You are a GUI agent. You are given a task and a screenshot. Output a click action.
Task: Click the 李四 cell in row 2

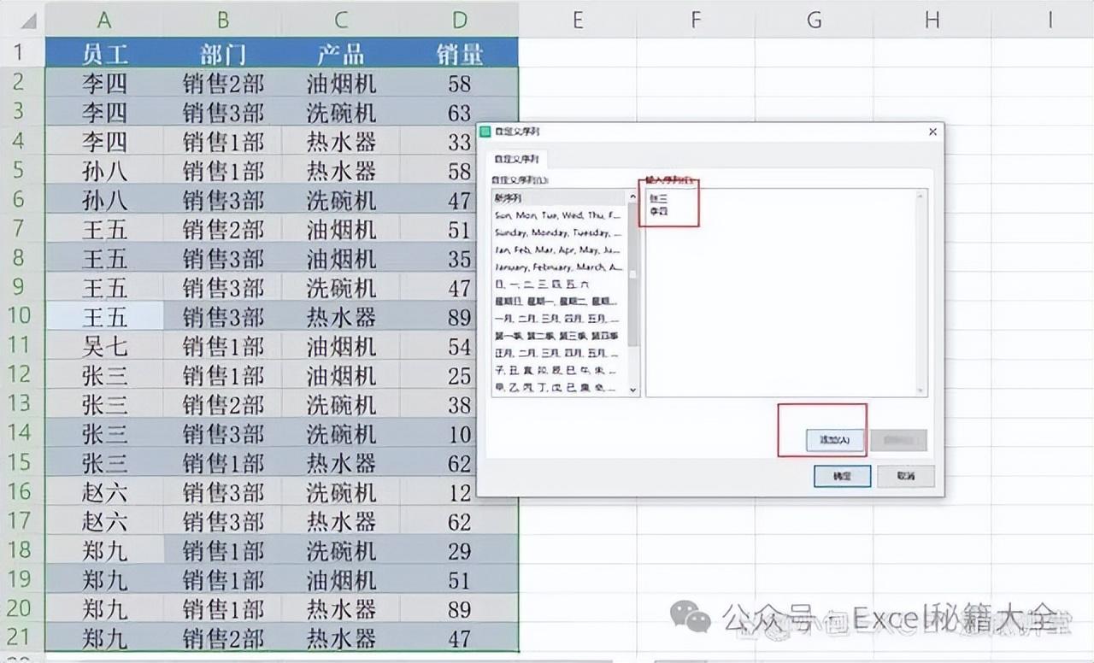(x=104, y=83)
